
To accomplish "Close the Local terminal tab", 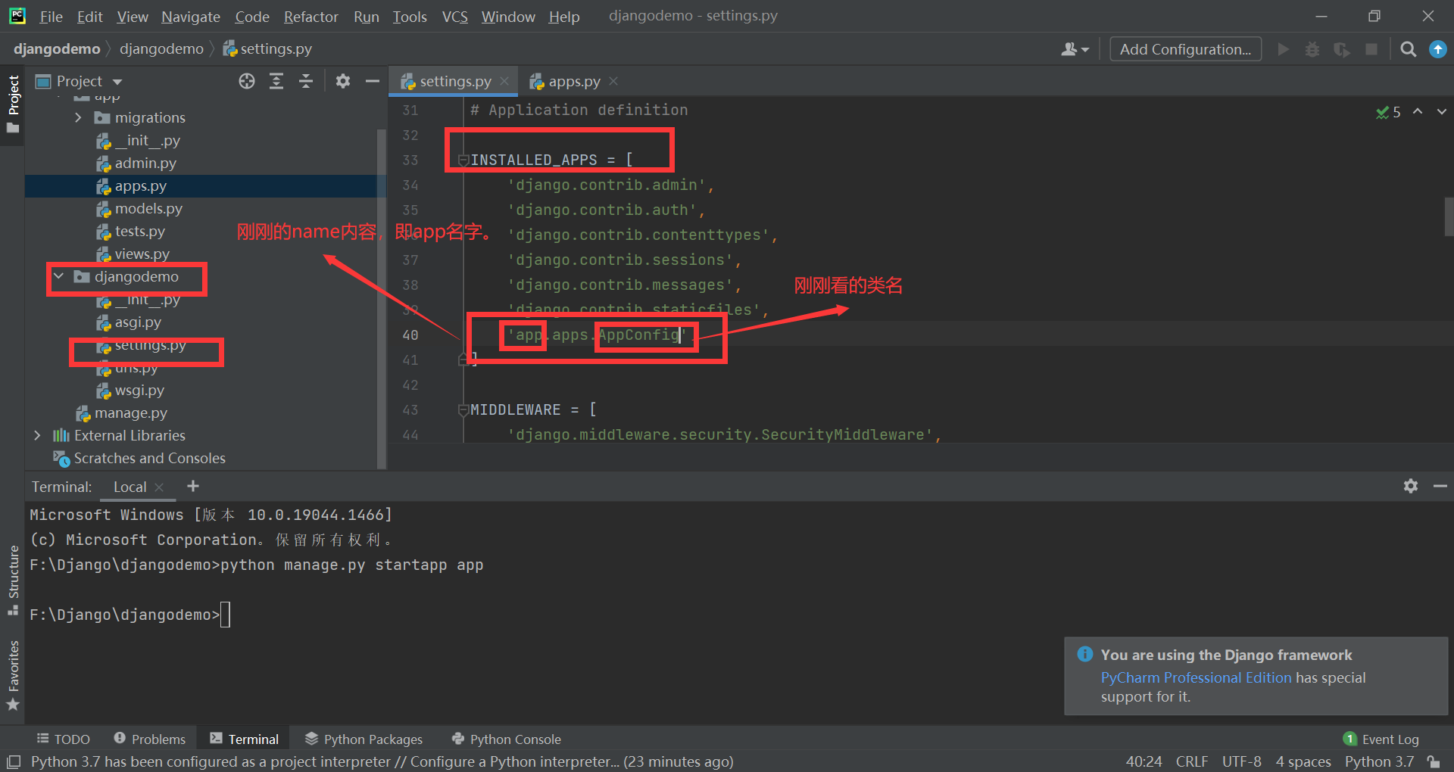I will (159, 487).
